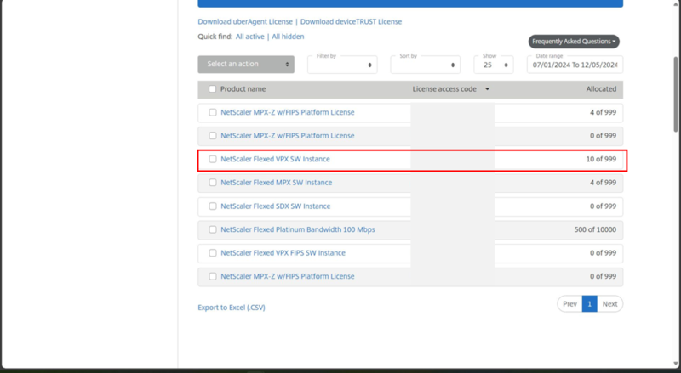The width and height of the screenshot is (681, 373).
Task: Expand Frequently Asked Questions menu
Action: pyautogui.click(x=574, y=42)
